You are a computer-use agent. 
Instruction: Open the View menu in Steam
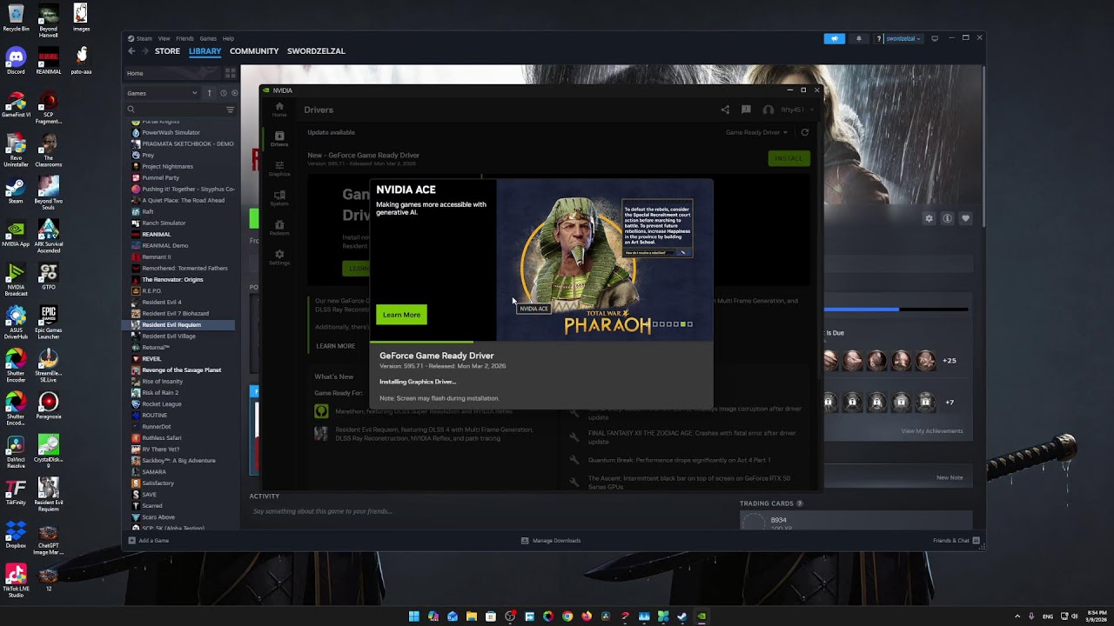164,38
